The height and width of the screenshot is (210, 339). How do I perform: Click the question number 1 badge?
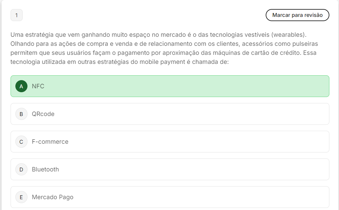click(17, 15)
